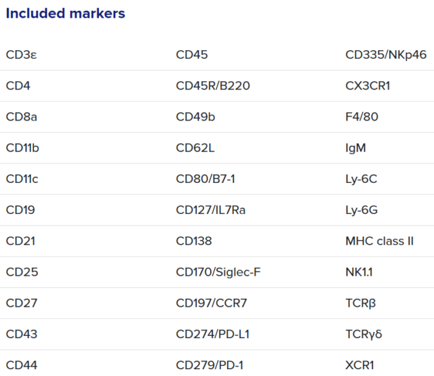Select the CD3ε marker text
The height and width of the screenshot is (376, 434).
coord(20,55)
